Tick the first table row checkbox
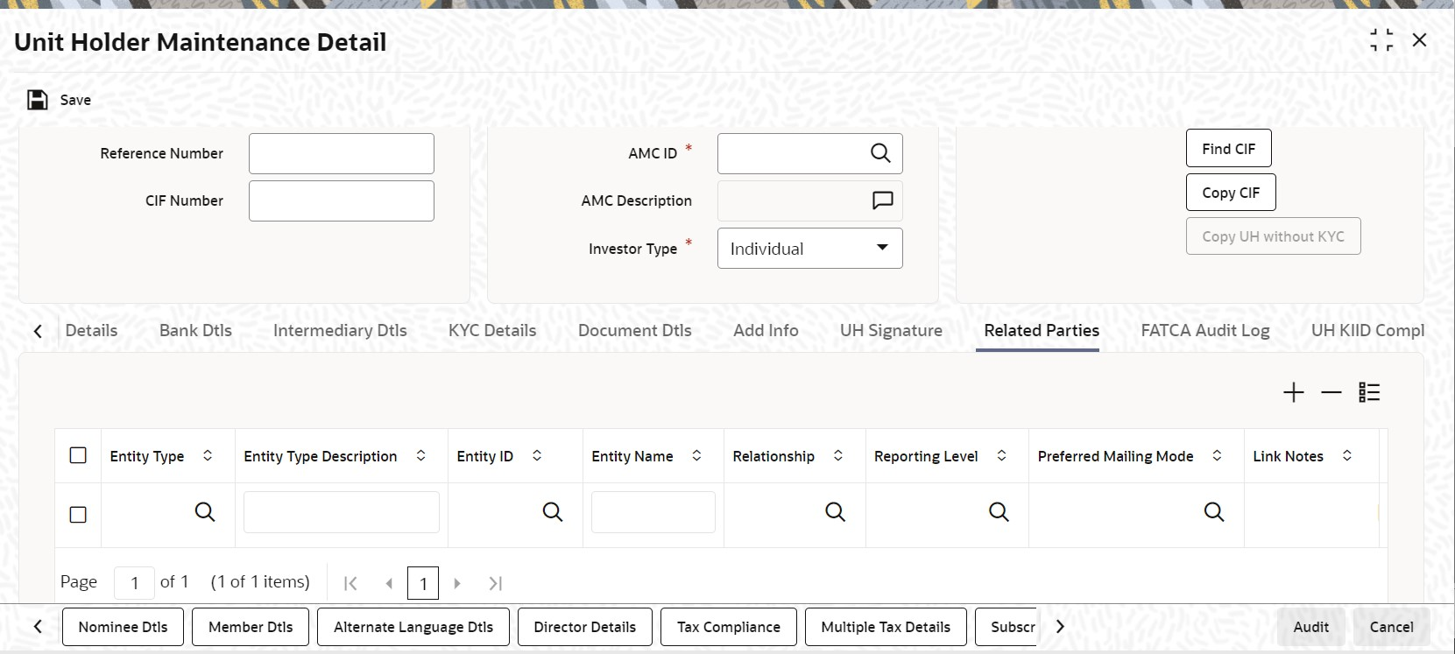The width and height of the screenshot is (1455, 654). [x=78, y=515]
